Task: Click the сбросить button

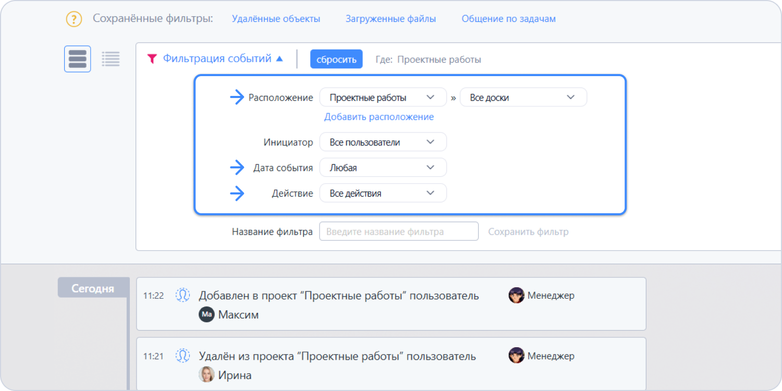Action: click(336, 59)
